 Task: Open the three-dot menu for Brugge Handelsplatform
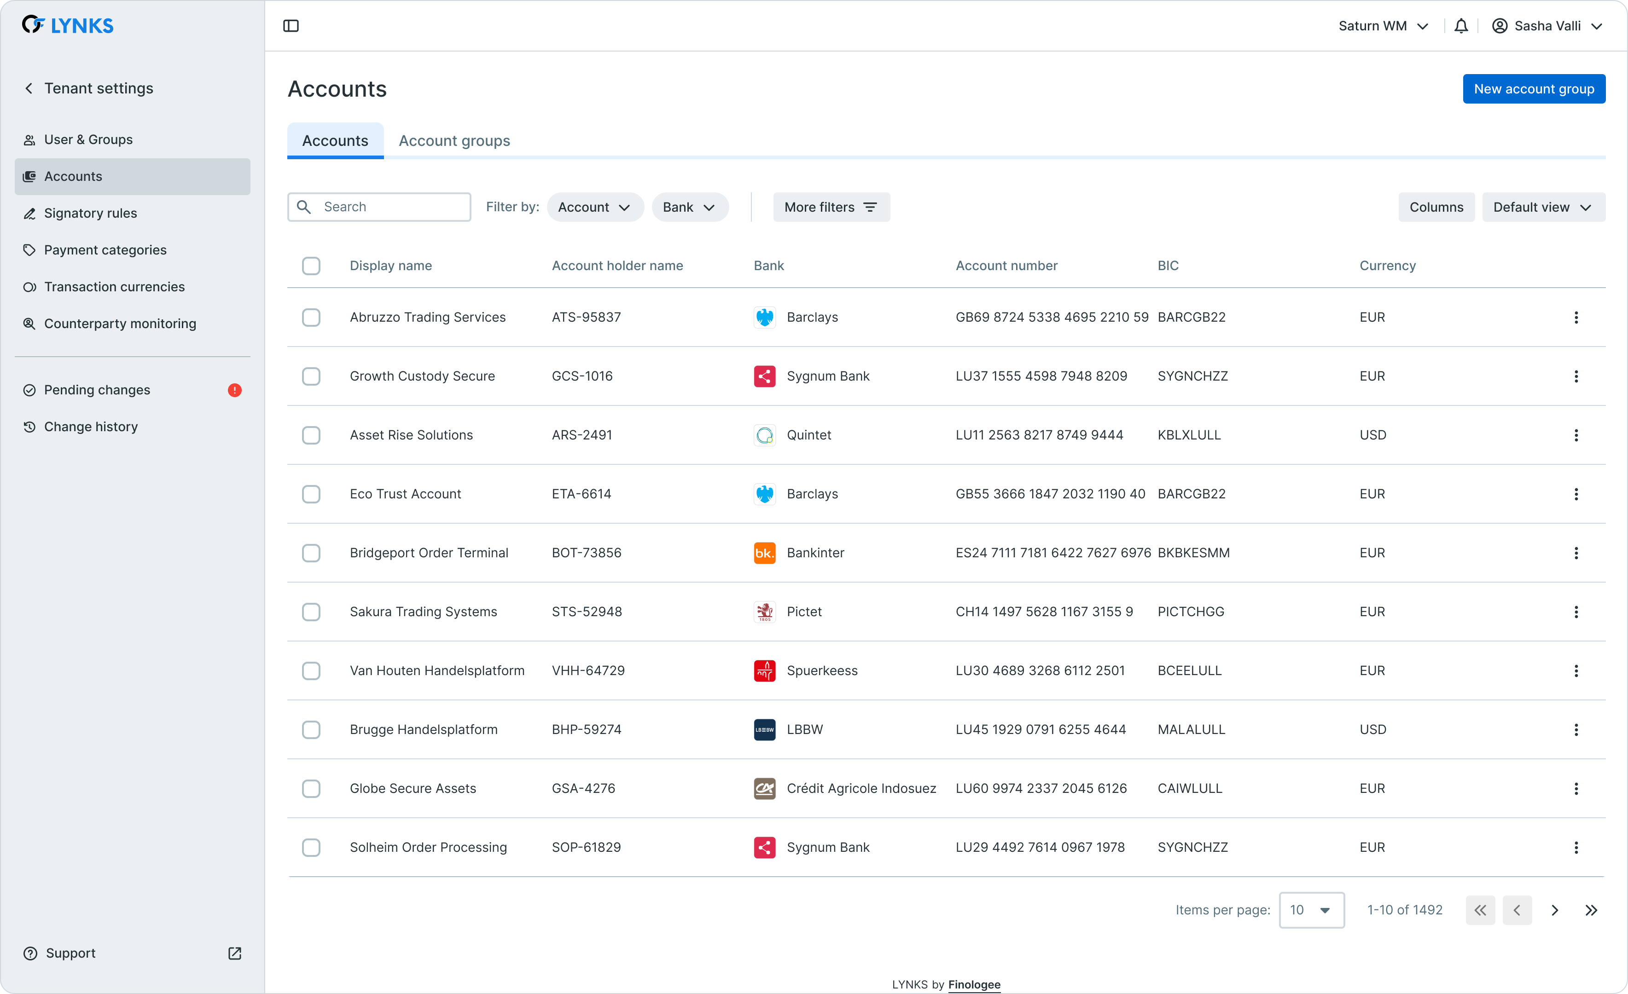point(1576,730)
